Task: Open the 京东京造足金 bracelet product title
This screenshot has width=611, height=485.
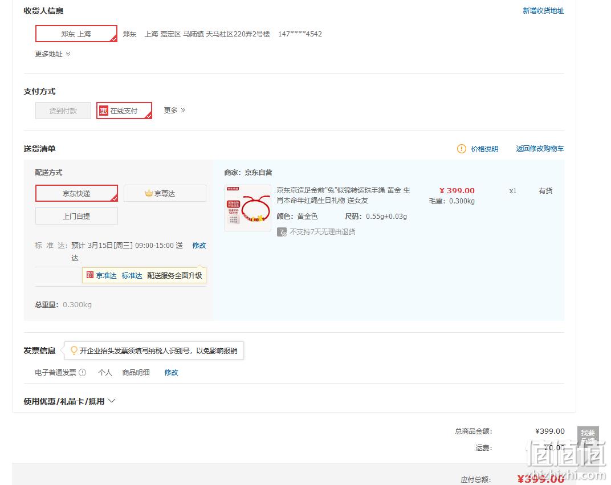Action: [343, 195]
